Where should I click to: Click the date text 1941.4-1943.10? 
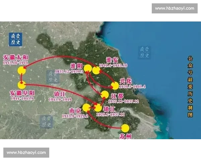(x=113, y=65)
